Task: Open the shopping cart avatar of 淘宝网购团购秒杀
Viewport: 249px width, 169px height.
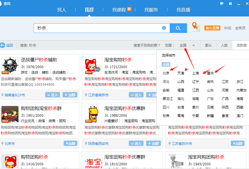Action: point(177,161)
